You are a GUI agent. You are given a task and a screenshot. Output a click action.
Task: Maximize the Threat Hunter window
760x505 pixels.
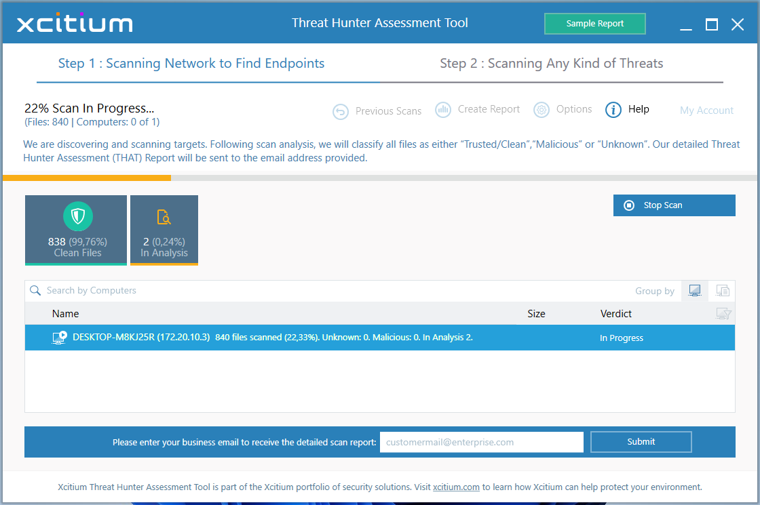(x=712, y=24)
